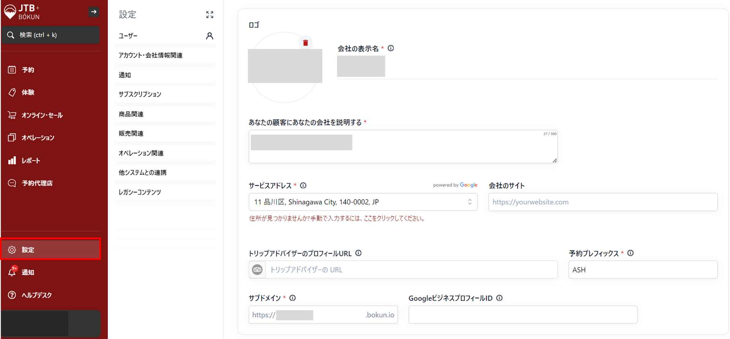This screenshot has width=730, height=339.
Task: Click info icon next to 予約プレフィックス
Action: [630, 253]
